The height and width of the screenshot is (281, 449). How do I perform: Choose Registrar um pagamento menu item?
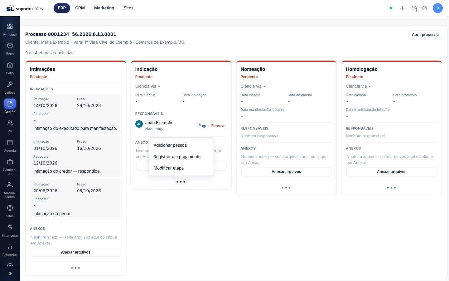click(181, 157)
